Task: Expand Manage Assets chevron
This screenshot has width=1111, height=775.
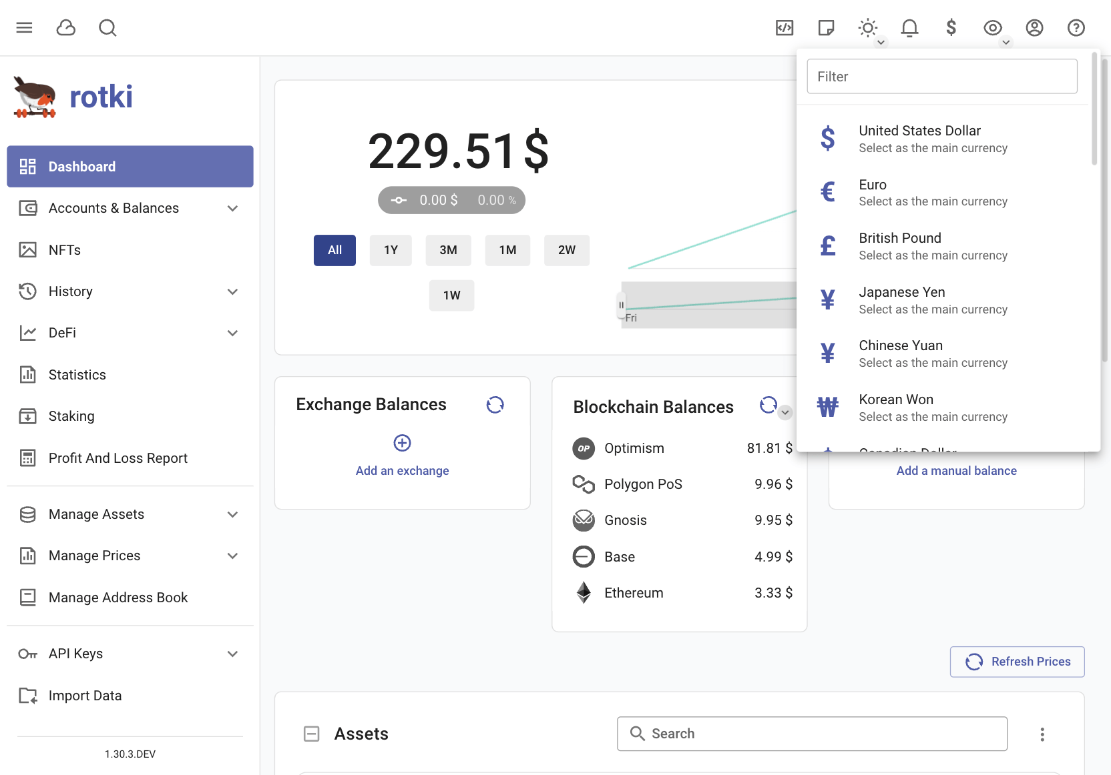Action: 232,514
